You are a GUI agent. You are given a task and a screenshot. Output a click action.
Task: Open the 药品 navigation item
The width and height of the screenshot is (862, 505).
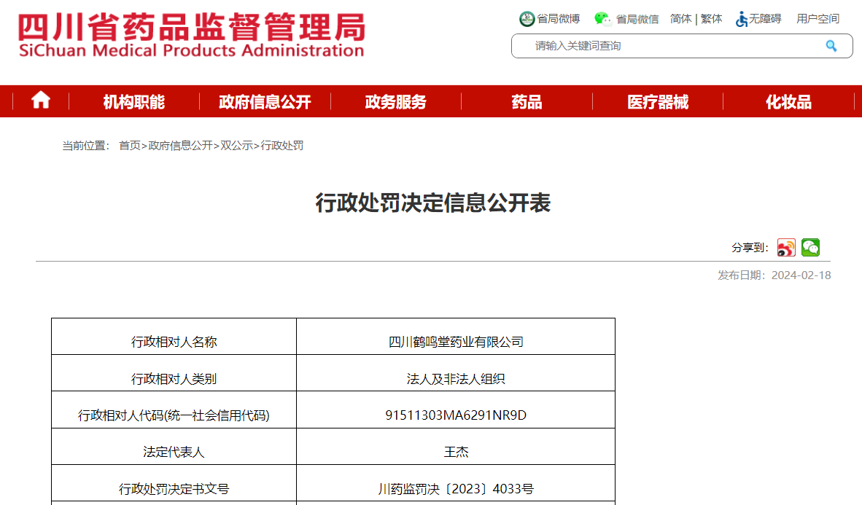click(527, 102)
